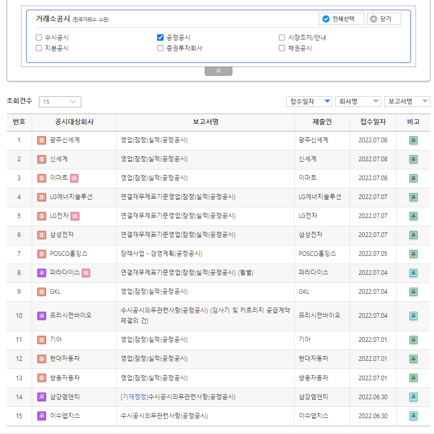Open the 조회건수 15 dropdown
Image resolution: width=434 pixels, height=434 pixels.
point(60,101)
